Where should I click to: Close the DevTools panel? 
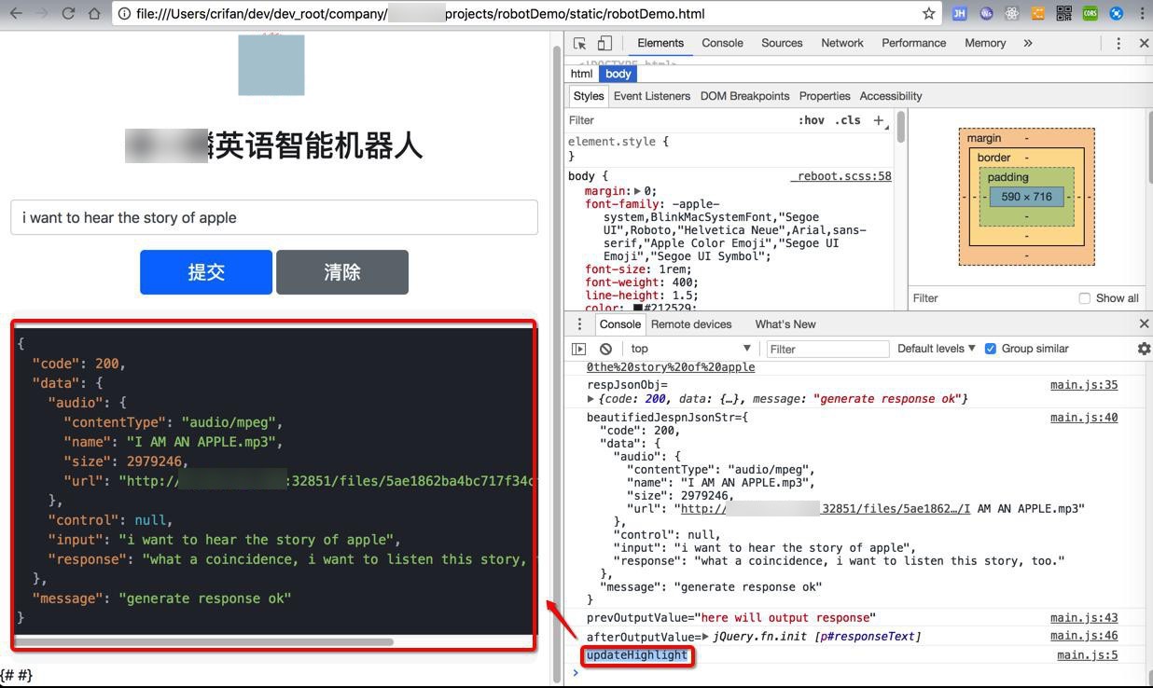point(1144,43)
